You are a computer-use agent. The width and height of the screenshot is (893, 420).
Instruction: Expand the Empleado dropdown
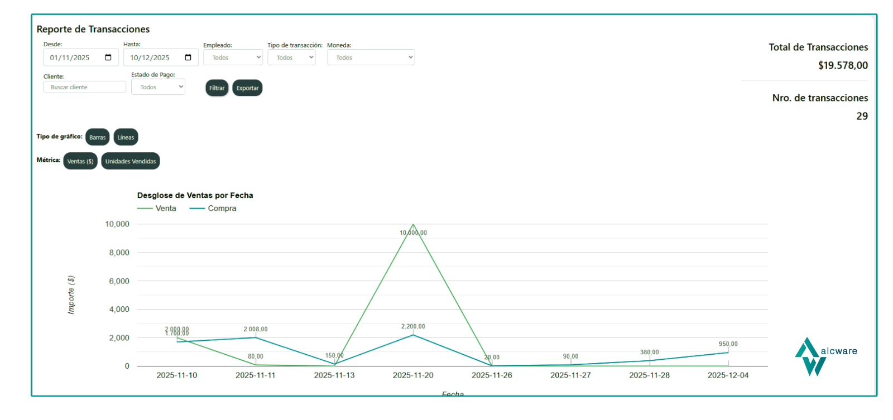click(233, 57)
